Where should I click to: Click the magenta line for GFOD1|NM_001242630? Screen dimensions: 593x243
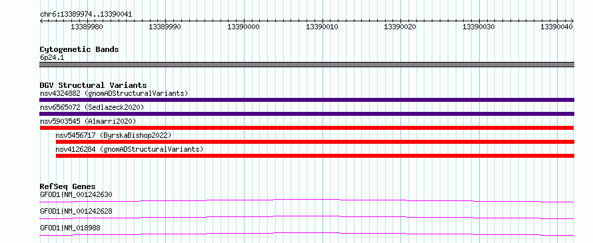coord(306,200)
